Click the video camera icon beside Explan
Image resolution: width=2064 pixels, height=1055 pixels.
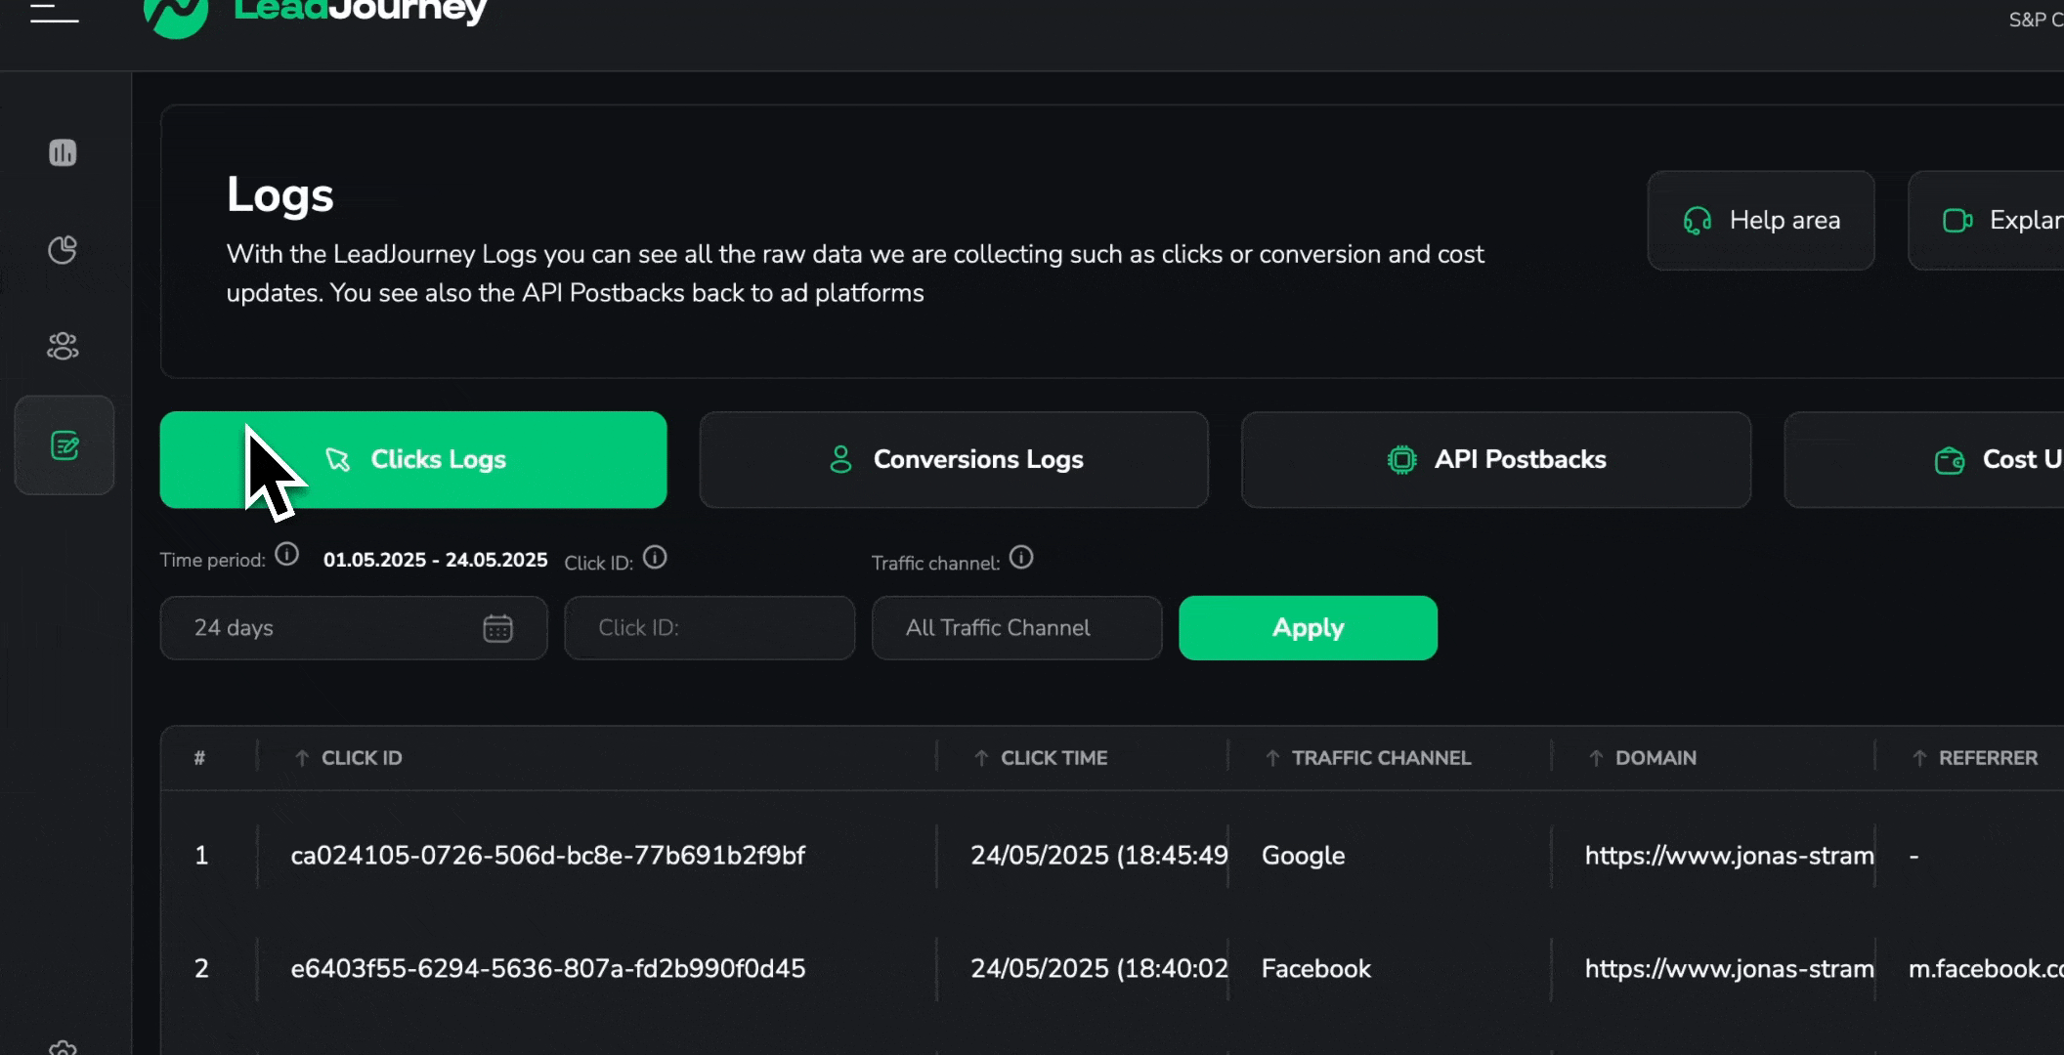point(1957,221)
